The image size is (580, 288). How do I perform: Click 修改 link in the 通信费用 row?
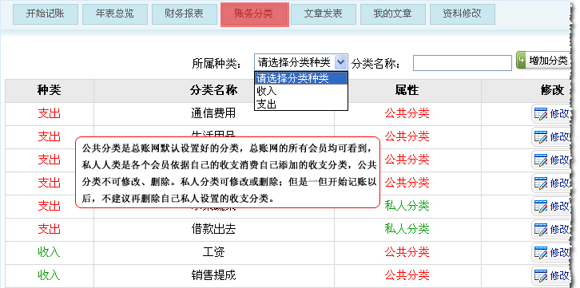[559, 114]
